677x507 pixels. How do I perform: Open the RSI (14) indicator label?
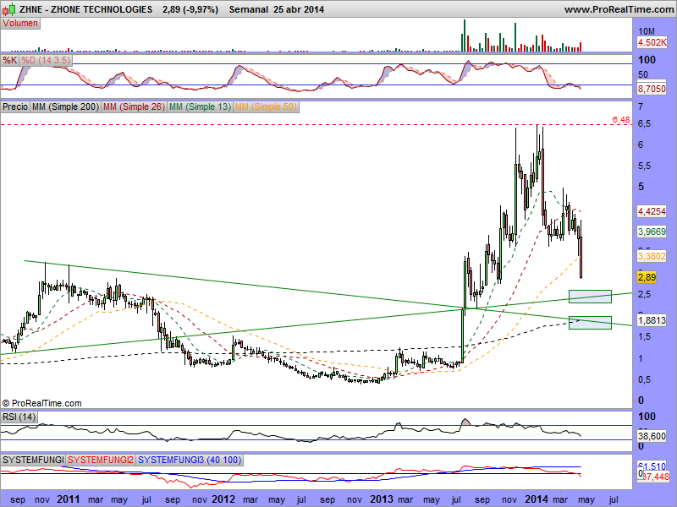pos(19,417)
